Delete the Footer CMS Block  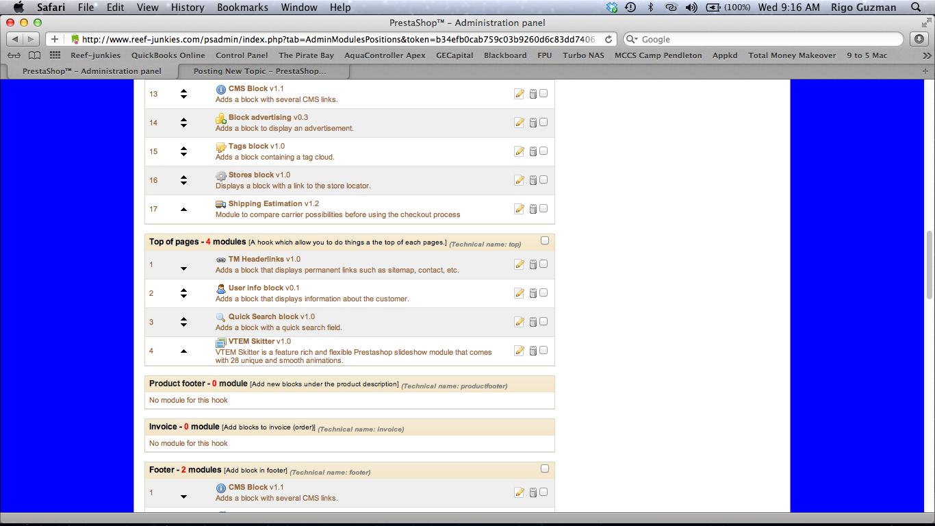coord(533,492)
